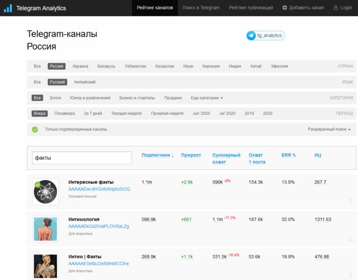Sort by the ERR % column
Screen dimensions: 358x280
[288, 155]
